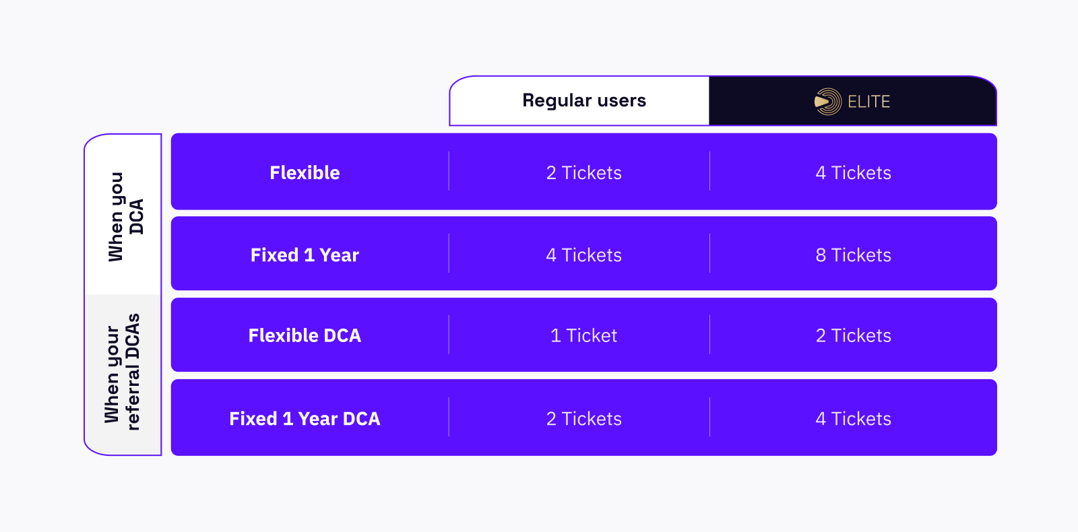The width and height of the screenshot is (1078, 532).
Task: Click 2 Tickets in Fixed 1 Year DCA row
Action: pos(584,419)
